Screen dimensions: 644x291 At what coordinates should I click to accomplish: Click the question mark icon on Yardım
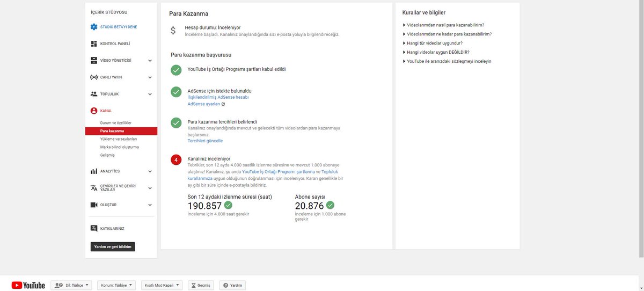[x=226, y=285]
